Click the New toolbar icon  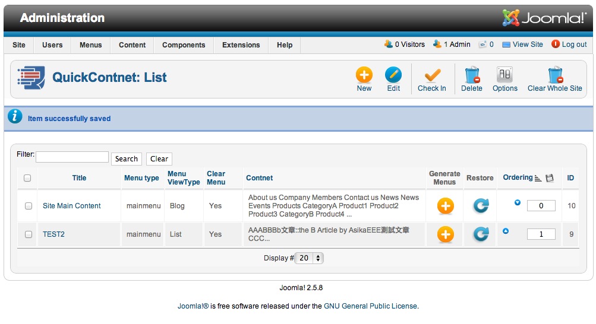coord(364,75)
